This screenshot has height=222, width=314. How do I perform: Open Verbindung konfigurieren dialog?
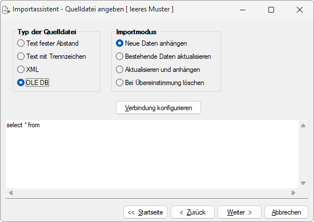click(x=158, y=108)
